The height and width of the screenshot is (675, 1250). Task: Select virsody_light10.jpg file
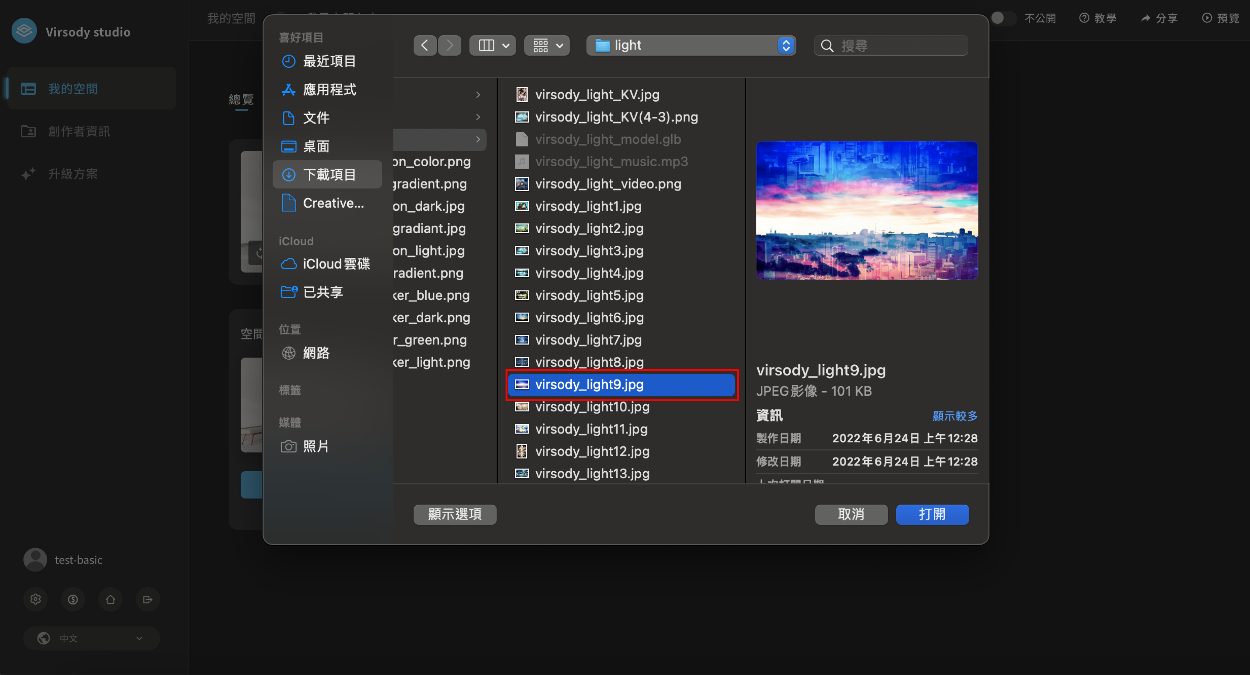(x=592, y=406)
